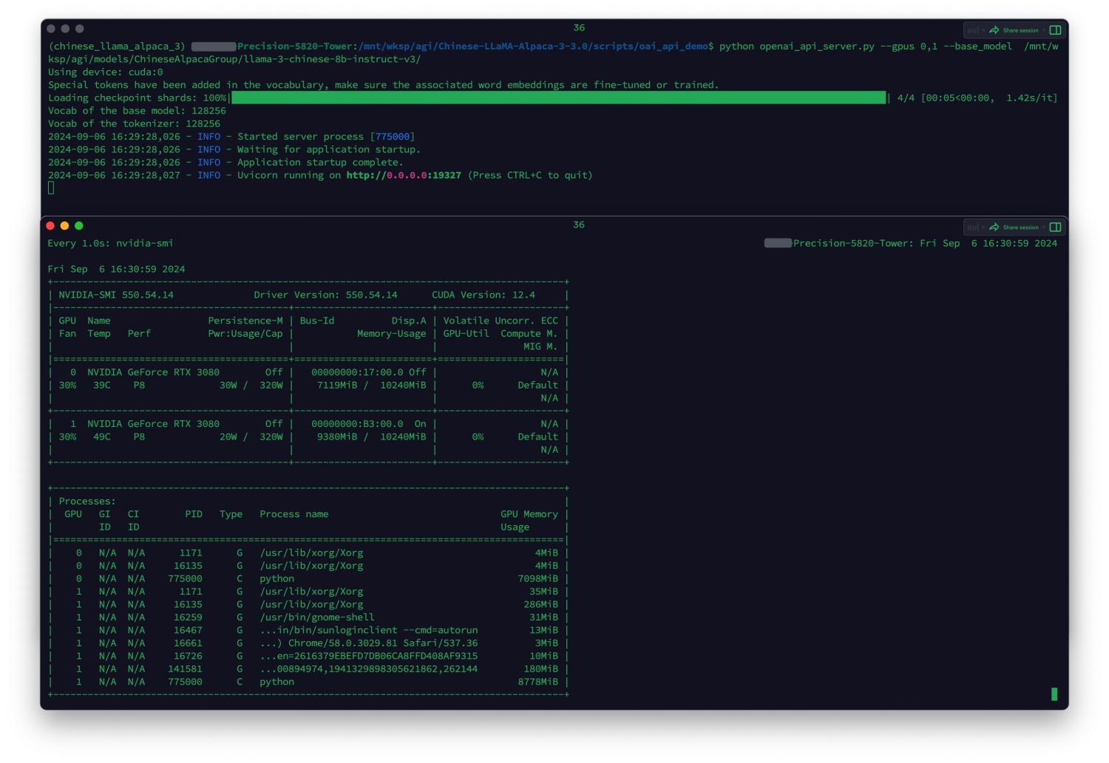Click the 'au' field in top server terminal toolbar
This screenshot has width=1109, height=763.
[973, 30]
